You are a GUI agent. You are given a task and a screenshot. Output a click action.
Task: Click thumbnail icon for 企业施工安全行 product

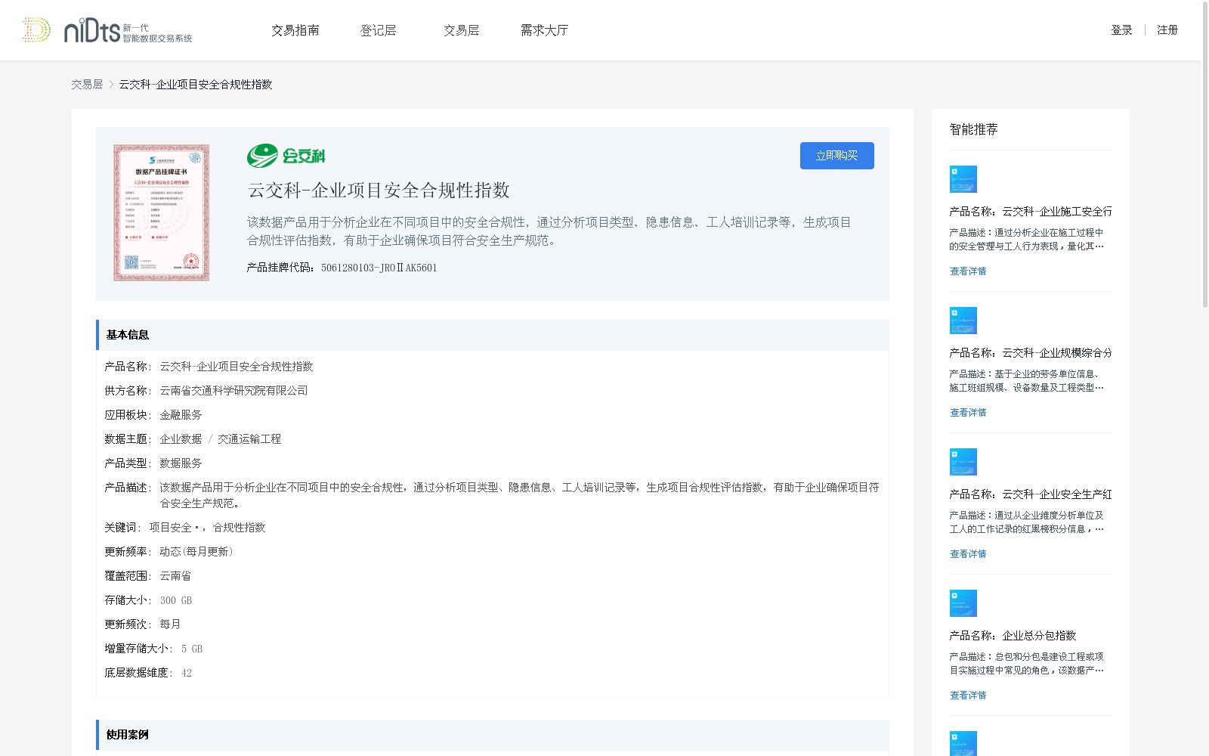[963, 179]
